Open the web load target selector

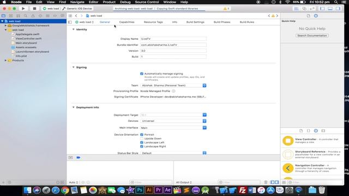click(85, 22)
